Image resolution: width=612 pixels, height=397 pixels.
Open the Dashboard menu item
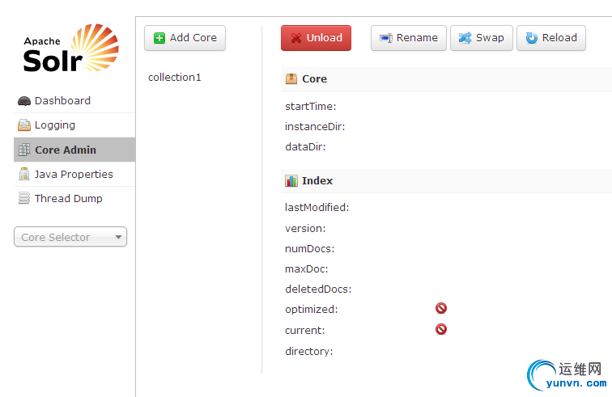tap(74, 101)
